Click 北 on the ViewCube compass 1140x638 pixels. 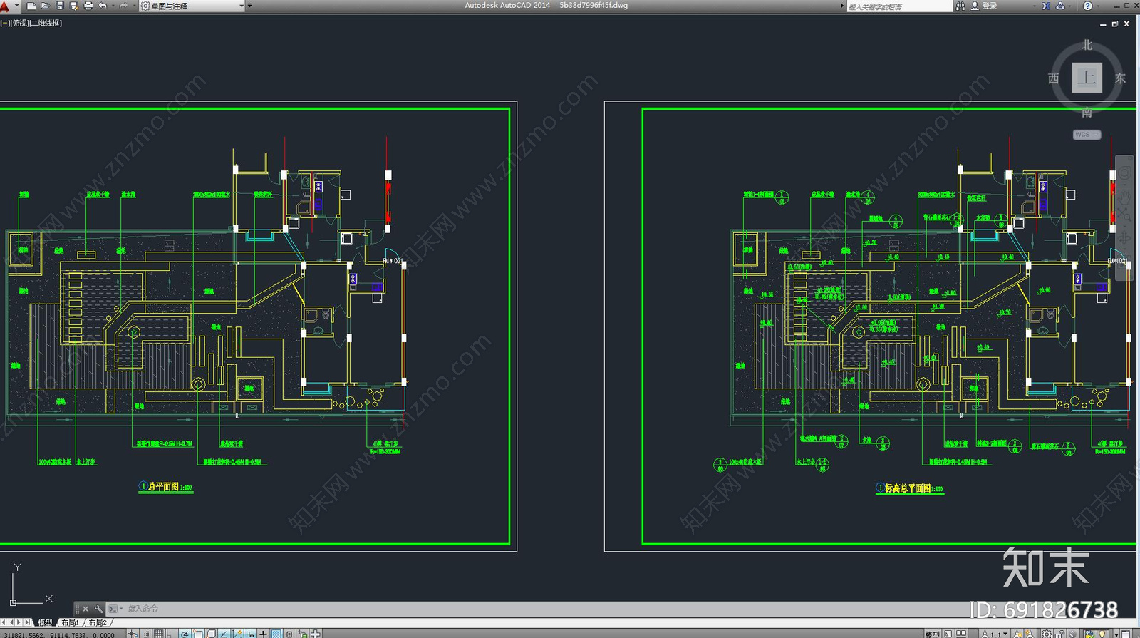click(x=1087, y=45)
